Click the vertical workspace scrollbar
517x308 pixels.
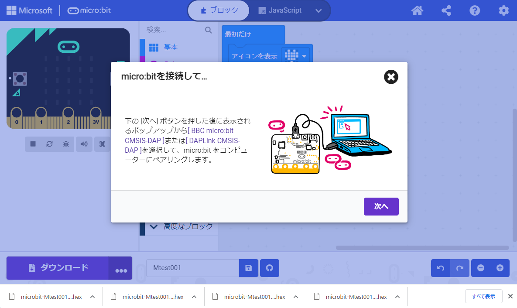[514, 175]
